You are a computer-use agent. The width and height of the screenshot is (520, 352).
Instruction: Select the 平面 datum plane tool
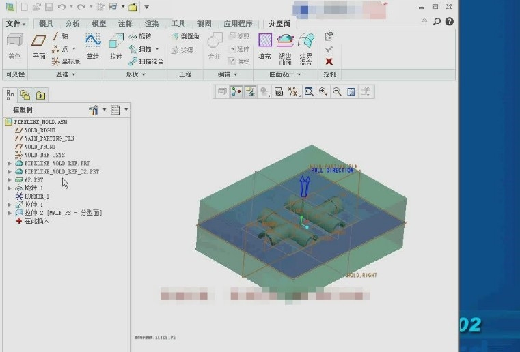(39, 47)
